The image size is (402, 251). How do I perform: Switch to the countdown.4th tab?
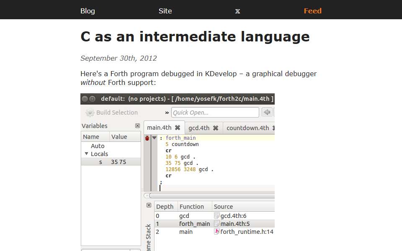point(247,128)
